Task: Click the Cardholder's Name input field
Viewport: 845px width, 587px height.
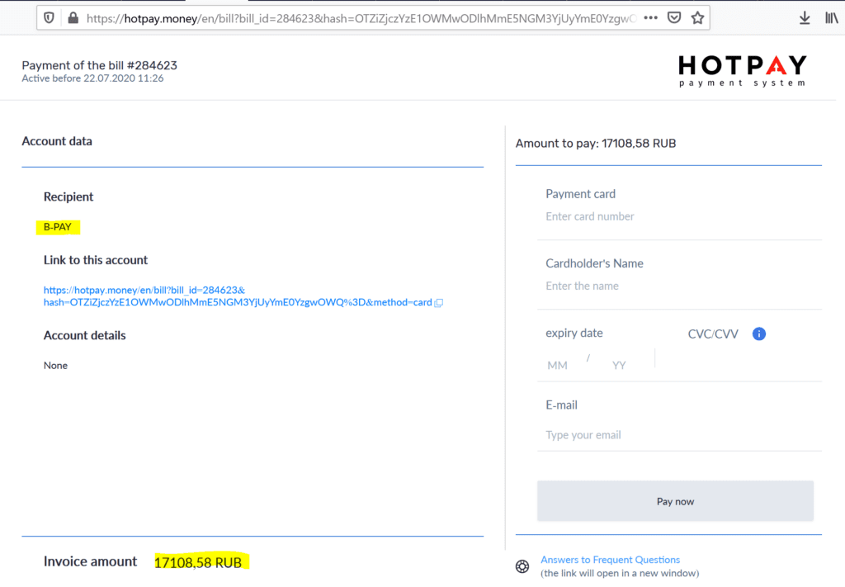Action: tap(680, 286)
